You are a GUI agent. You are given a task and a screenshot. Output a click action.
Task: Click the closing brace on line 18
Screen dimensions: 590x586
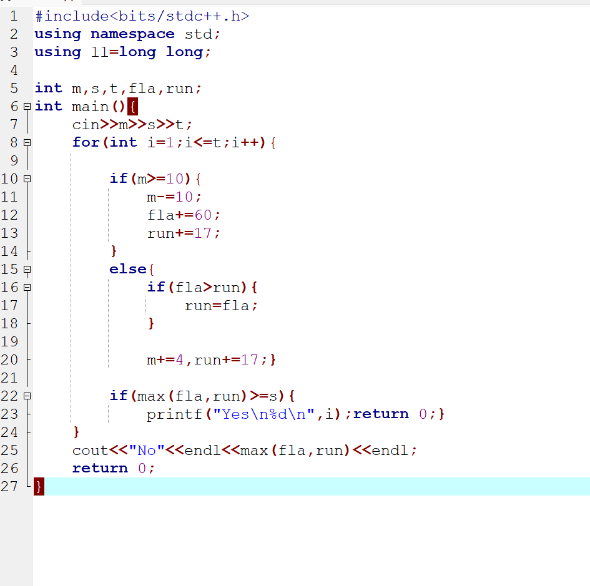click(151, 323)
